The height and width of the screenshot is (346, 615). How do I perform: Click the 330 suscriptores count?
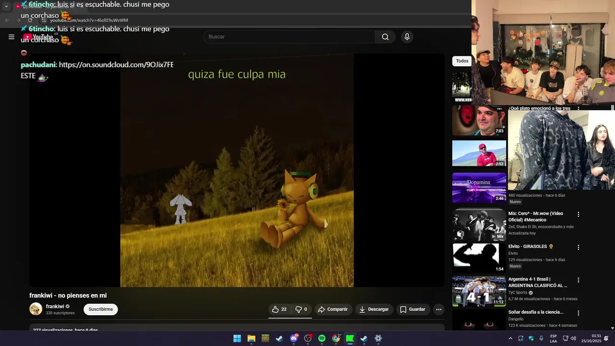point(60,313)
